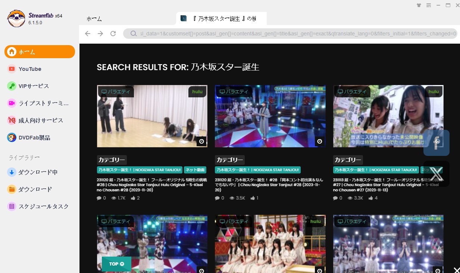Open first video thumbnail with dancers
Image resolution: width=460 pixels, height=273 pixels.
pyautogui.click(x=152, y=116)
